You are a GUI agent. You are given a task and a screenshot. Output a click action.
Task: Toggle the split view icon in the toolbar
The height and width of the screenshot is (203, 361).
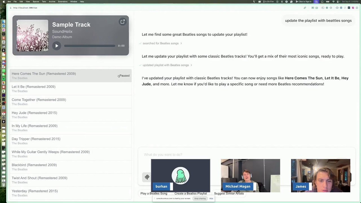coord(357,8)
